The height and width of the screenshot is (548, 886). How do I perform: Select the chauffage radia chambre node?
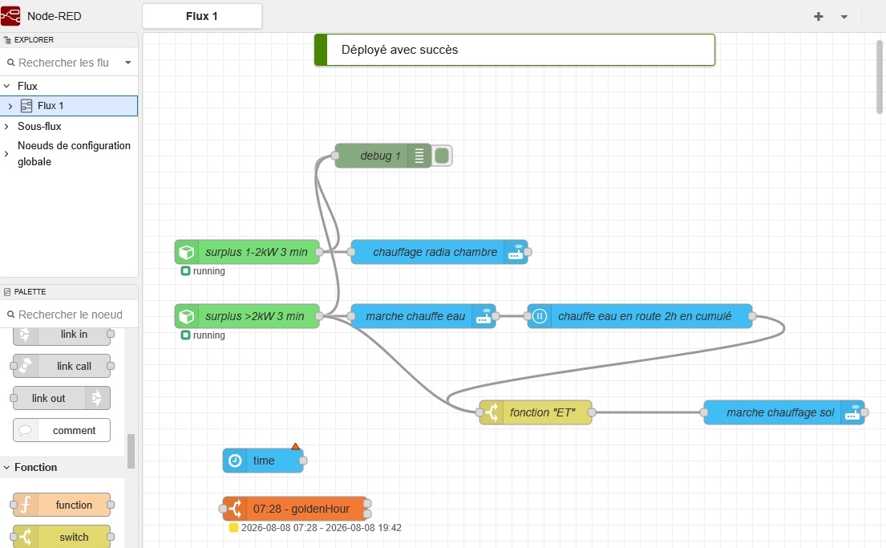pos(439,252)
